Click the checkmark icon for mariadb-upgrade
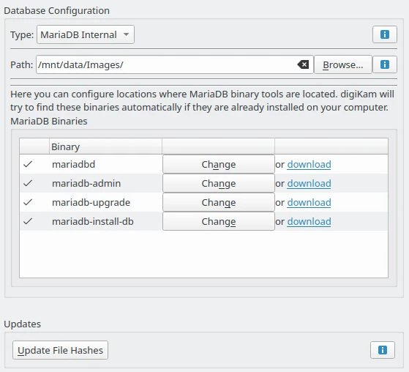409x372 pixels. (28, 202)
